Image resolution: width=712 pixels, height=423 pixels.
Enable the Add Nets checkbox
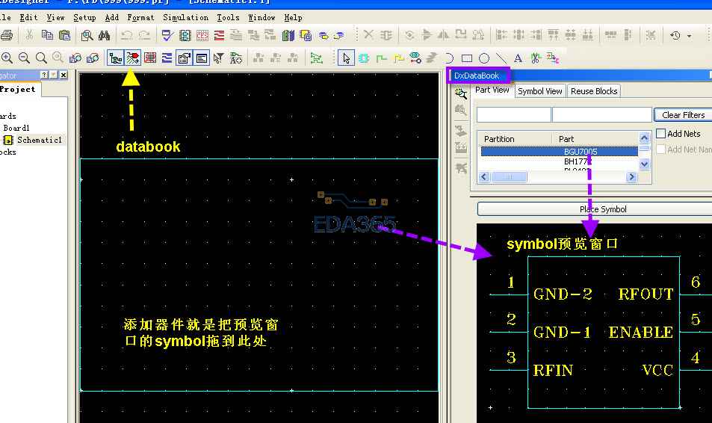coord(661,134)
